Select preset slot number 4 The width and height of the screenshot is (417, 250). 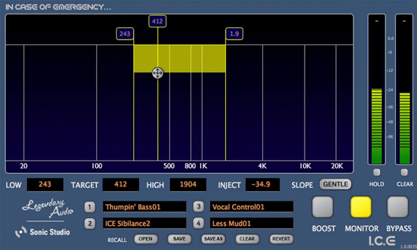click(198, 223)
